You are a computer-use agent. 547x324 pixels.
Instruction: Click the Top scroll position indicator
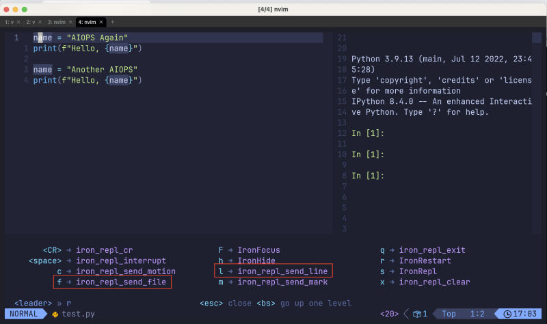click(449, 314)
